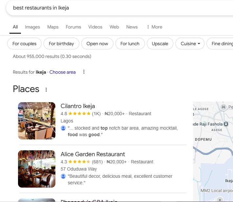The image size is (233, 202).
Task: Expand the Cuisine filter dropdown
Action: 190,44
